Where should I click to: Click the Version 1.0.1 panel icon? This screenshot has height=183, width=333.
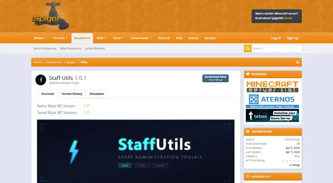(x=248, y=176)
